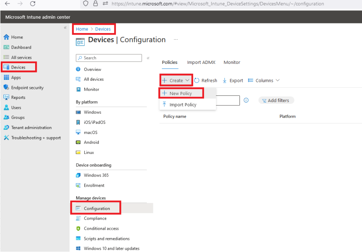Expand the Create dropdown
This screenshot has height=252, width=362.
176,80
